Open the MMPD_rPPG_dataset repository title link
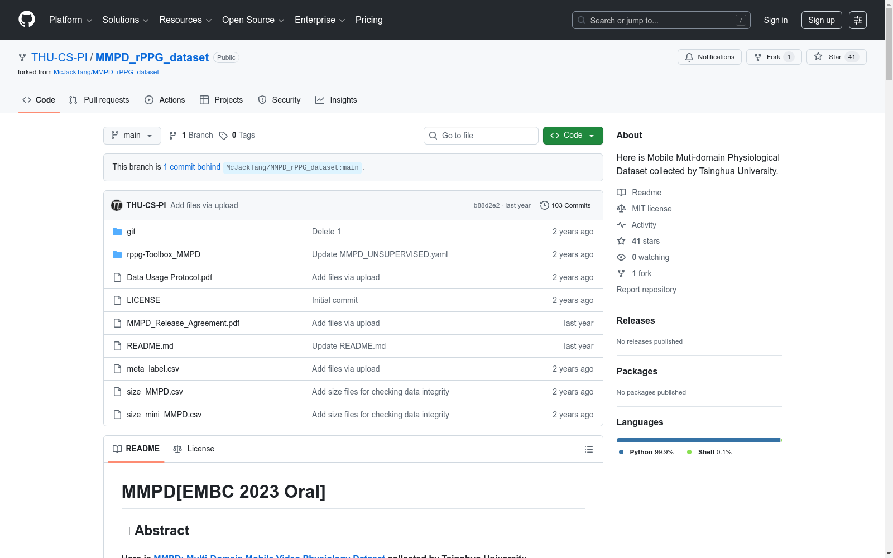The width and height of the screenshot is (893, 558). pyautogui.click(x=152, y=57)
